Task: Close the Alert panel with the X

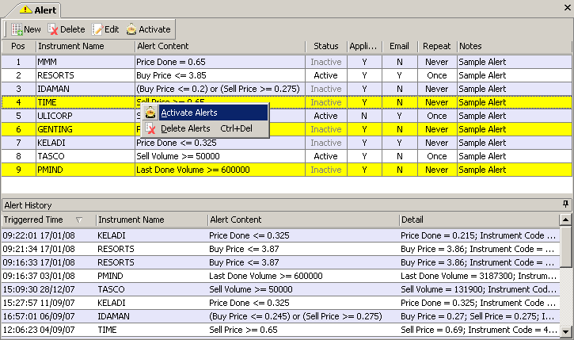Action: pos(568,7)
